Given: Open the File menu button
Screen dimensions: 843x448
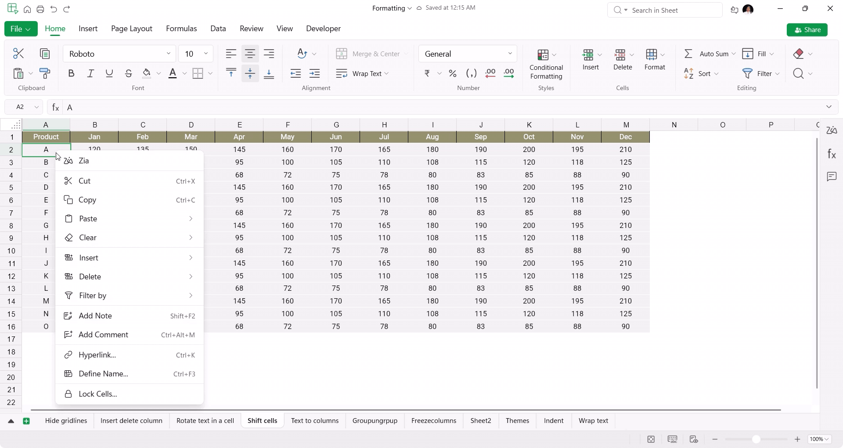Looking at the screenshot, I should [x=21, y=29].
